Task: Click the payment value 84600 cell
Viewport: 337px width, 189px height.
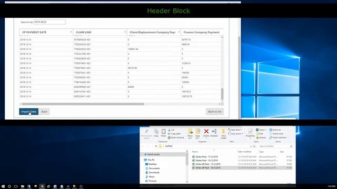Action: tap(154, 87)
